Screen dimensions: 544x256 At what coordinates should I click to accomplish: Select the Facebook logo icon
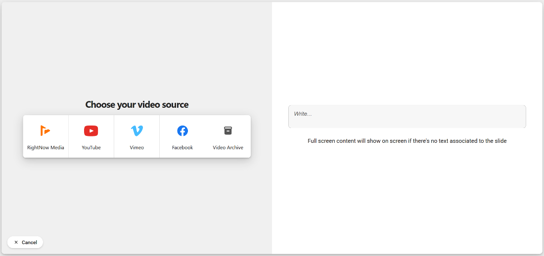pyautogui.click(x=182, y=131)
